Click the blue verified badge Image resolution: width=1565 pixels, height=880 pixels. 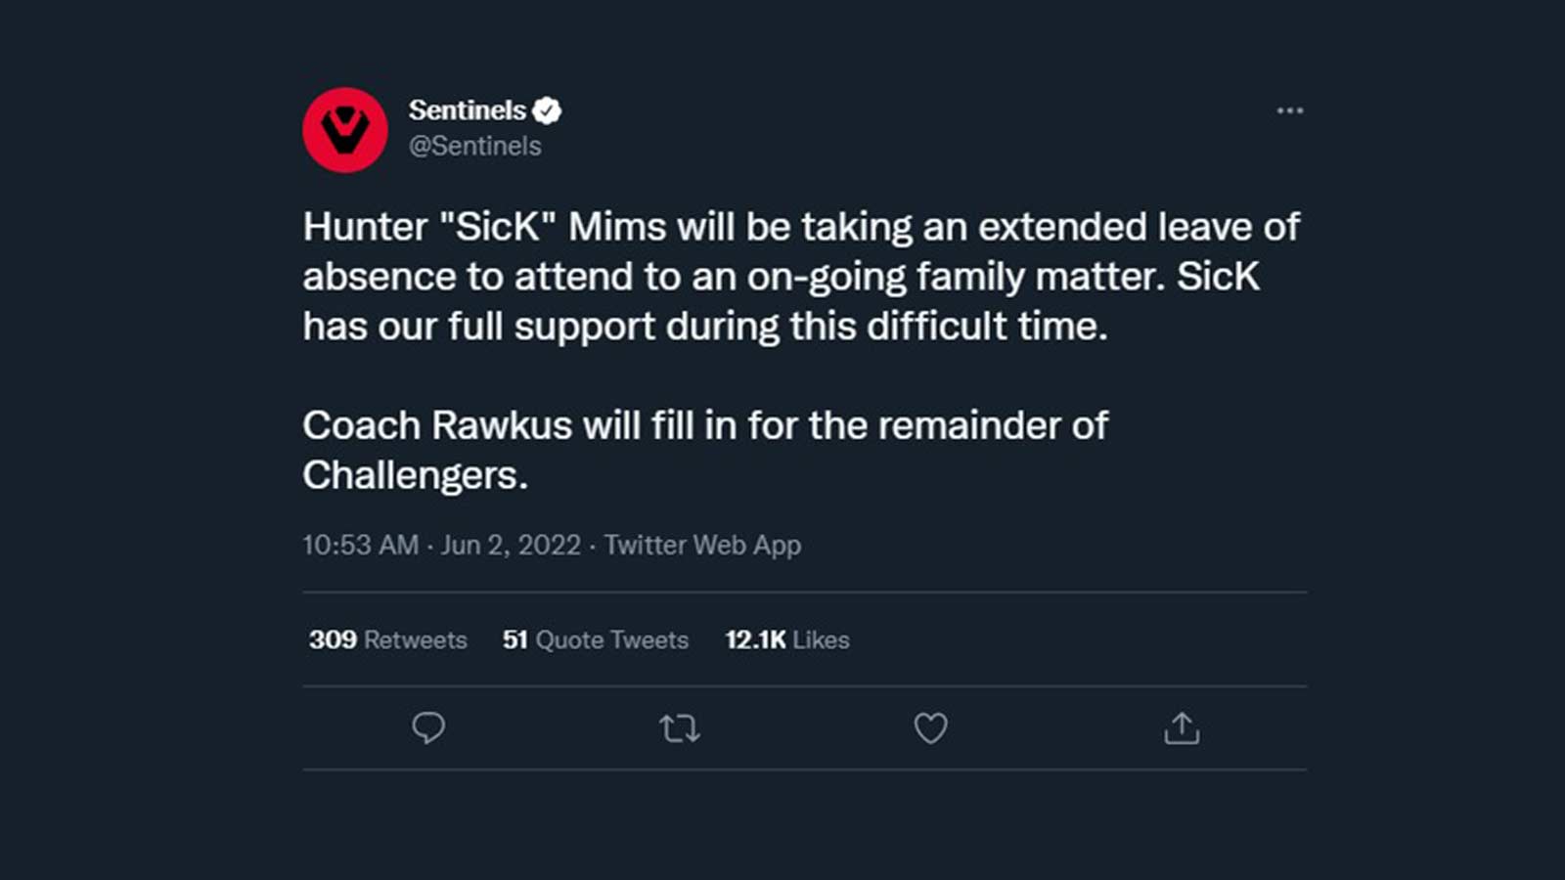point(547,110)
